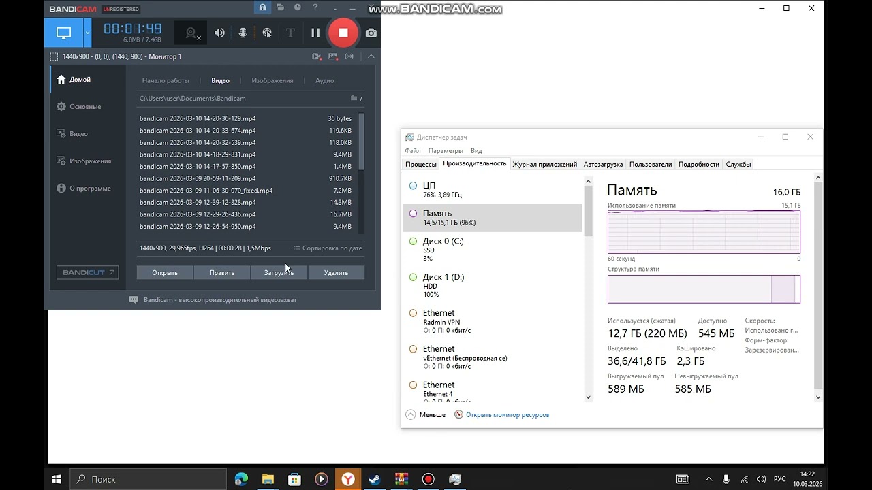
Task: Pause the Bandicam recording
Action: click(315, 33)
